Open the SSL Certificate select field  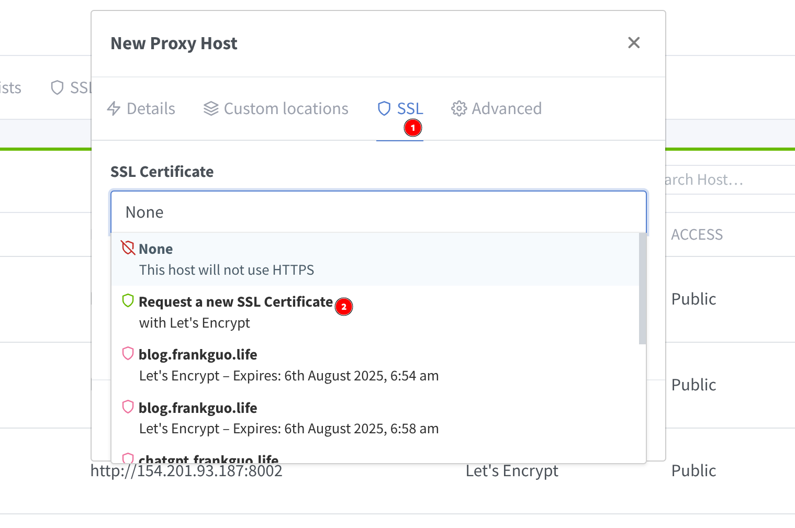coord(378,212)
